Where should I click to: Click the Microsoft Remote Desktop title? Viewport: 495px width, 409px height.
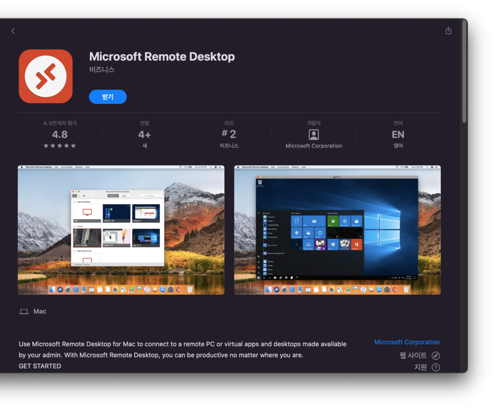point(162,57)
